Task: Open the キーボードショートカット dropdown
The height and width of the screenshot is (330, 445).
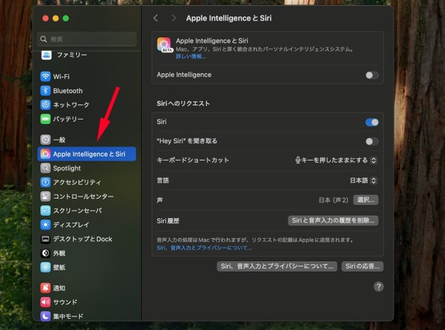Action: [336, 160]
